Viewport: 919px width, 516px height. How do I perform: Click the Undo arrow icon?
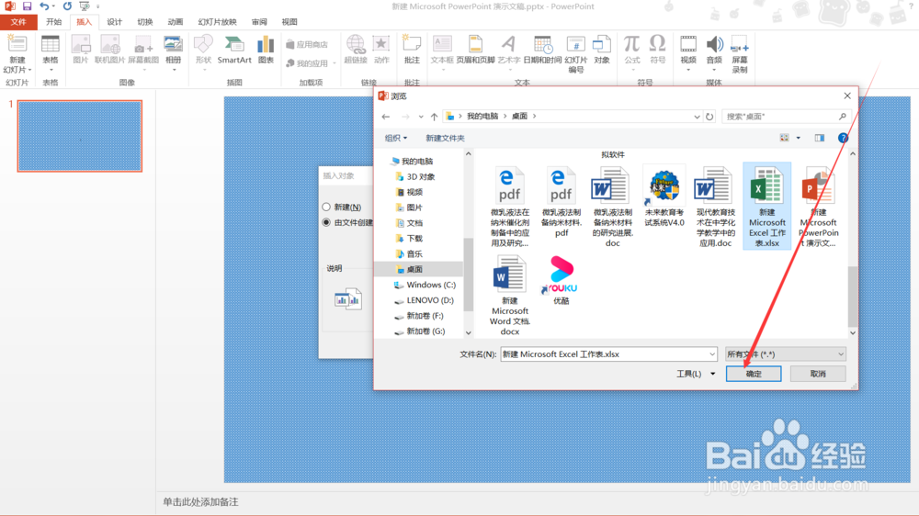(x=44, y=6)
